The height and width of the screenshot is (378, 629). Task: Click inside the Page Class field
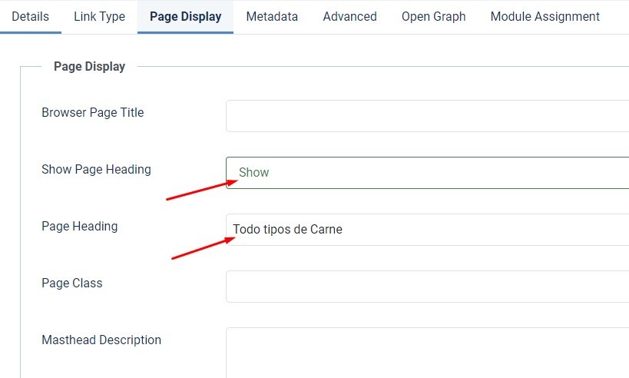[x=427, y=287]
